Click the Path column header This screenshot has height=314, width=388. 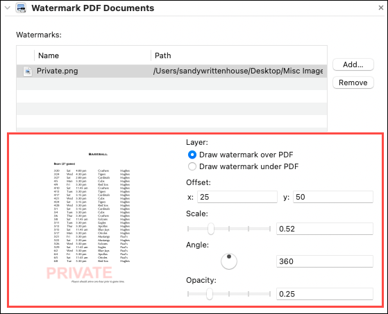[163, 55]
